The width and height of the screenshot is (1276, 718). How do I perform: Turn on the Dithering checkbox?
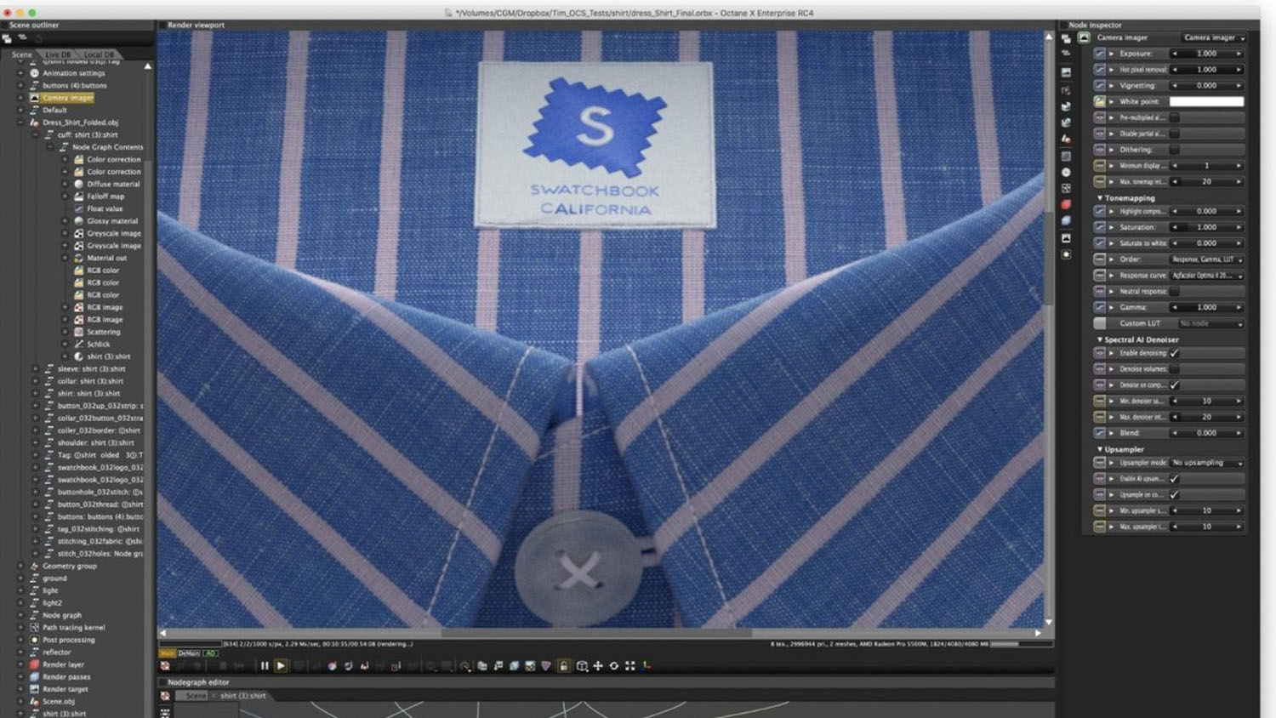click(x=1175, y=150)
